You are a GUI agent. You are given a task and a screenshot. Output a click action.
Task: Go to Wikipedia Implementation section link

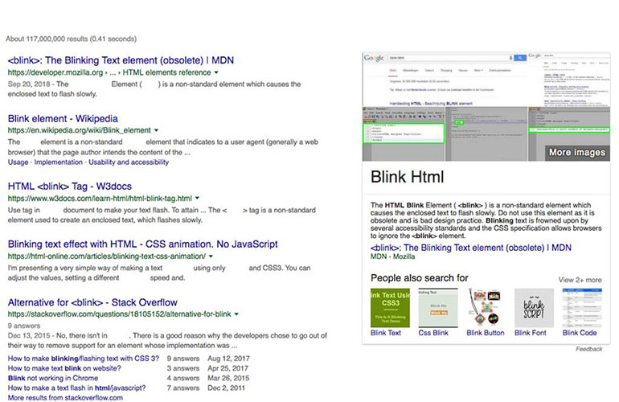(59, 162)
